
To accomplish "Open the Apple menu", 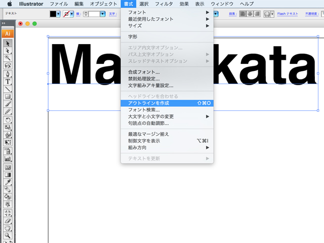I will (9, 4).
